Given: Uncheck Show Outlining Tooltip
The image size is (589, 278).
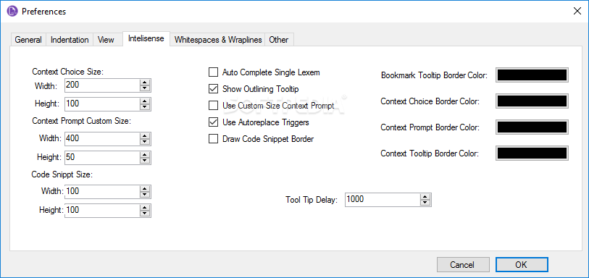Looking at the screenshot, I should (x=213, y=89).
